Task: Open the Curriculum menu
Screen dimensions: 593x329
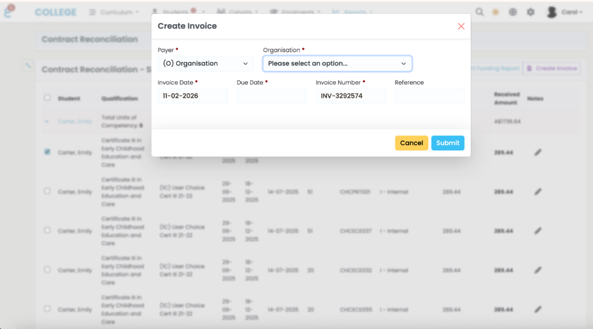Action: point(114,12)
